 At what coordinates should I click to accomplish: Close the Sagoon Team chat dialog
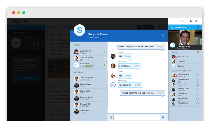tap(162, 36)
